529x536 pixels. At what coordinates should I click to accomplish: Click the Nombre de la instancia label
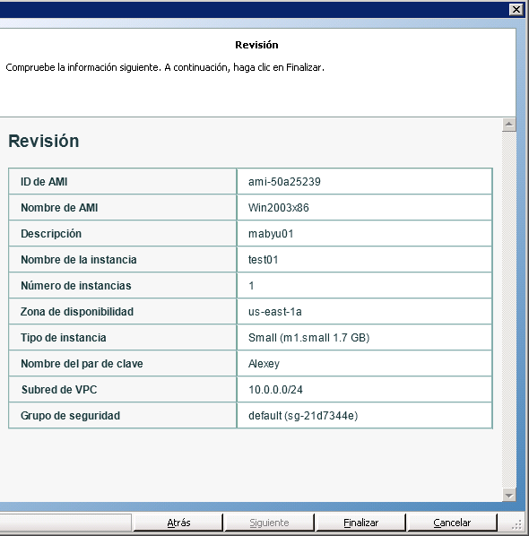(x=79, y=259)
